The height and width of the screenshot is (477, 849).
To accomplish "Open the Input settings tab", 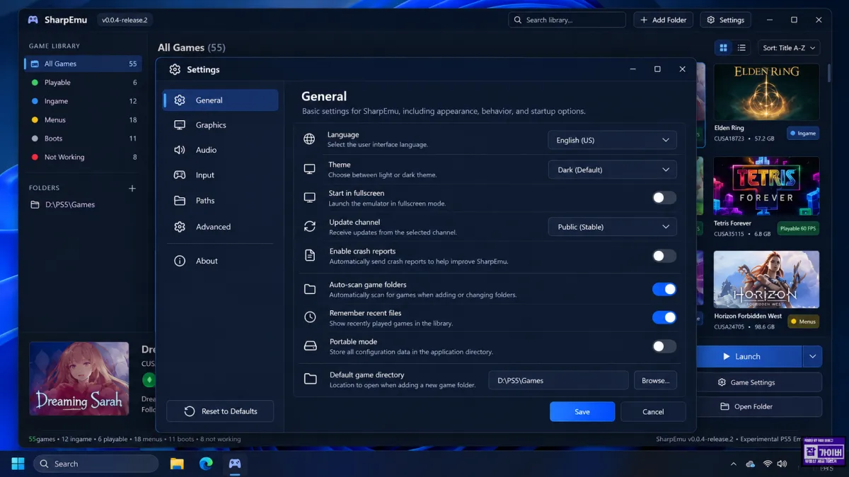I will (221, 175).
